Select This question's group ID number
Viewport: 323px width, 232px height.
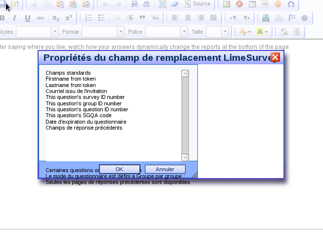84,103
